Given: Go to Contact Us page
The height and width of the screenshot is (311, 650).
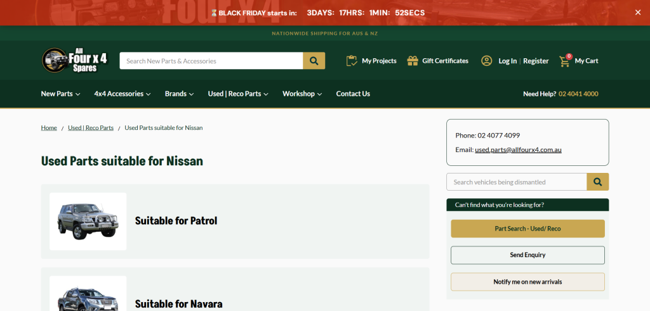Looking at the screenshot, I should [353, 94].
